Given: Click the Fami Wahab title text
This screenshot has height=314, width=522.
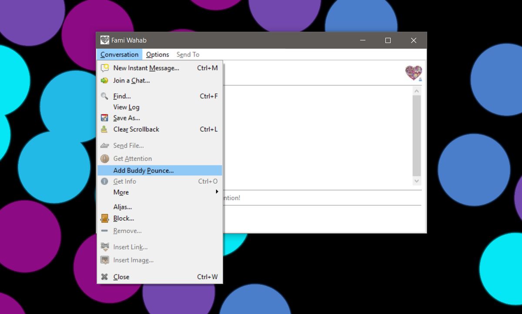Looking at the screenshot, I should pos(129,40).
